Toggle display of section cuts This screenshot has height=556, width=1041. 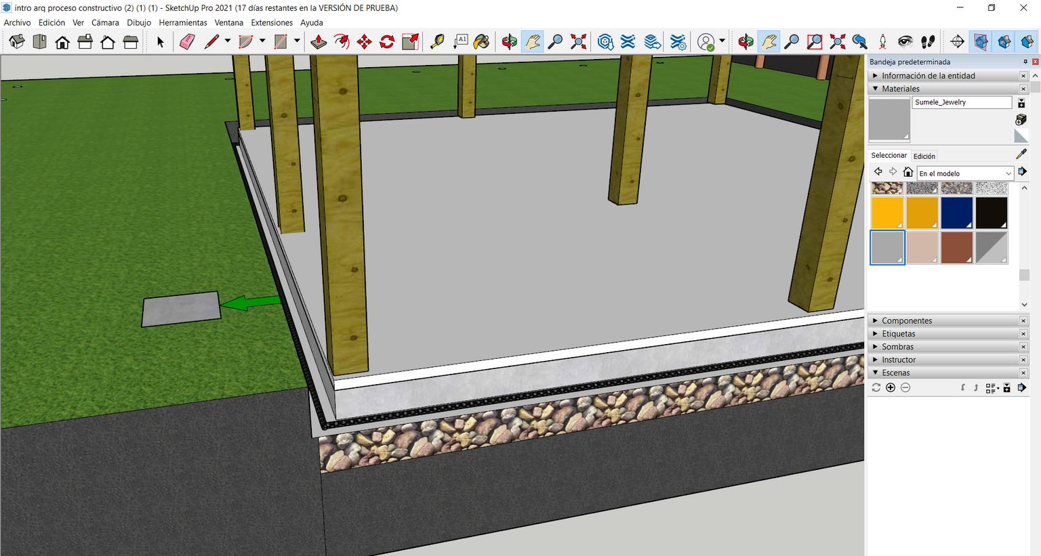[1004, 42]
